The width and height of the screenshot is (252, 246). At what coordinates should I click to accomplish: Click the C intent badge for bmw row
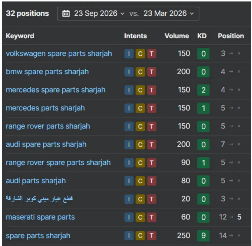[x=140, y=72]
